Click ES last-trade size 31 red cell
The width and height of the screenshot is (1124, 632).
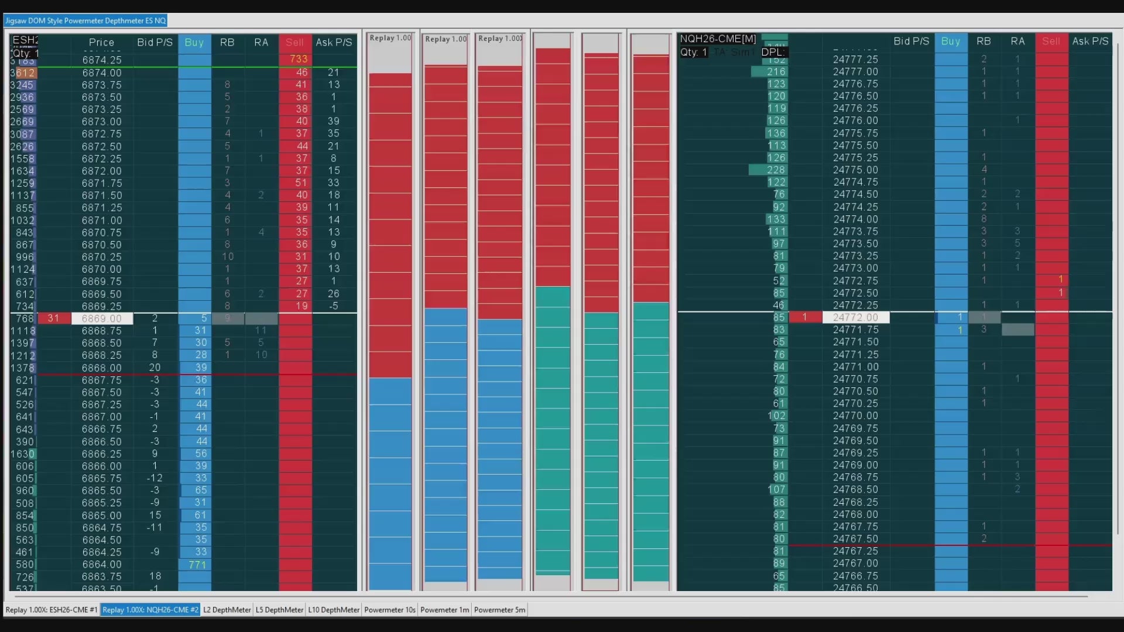(54, 318)
